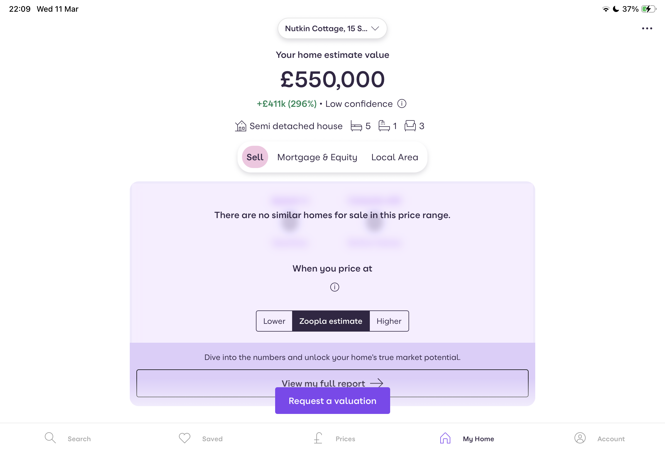Select the Lower price option
Viewport: 665px width, 464px height.
click(274, 321)
